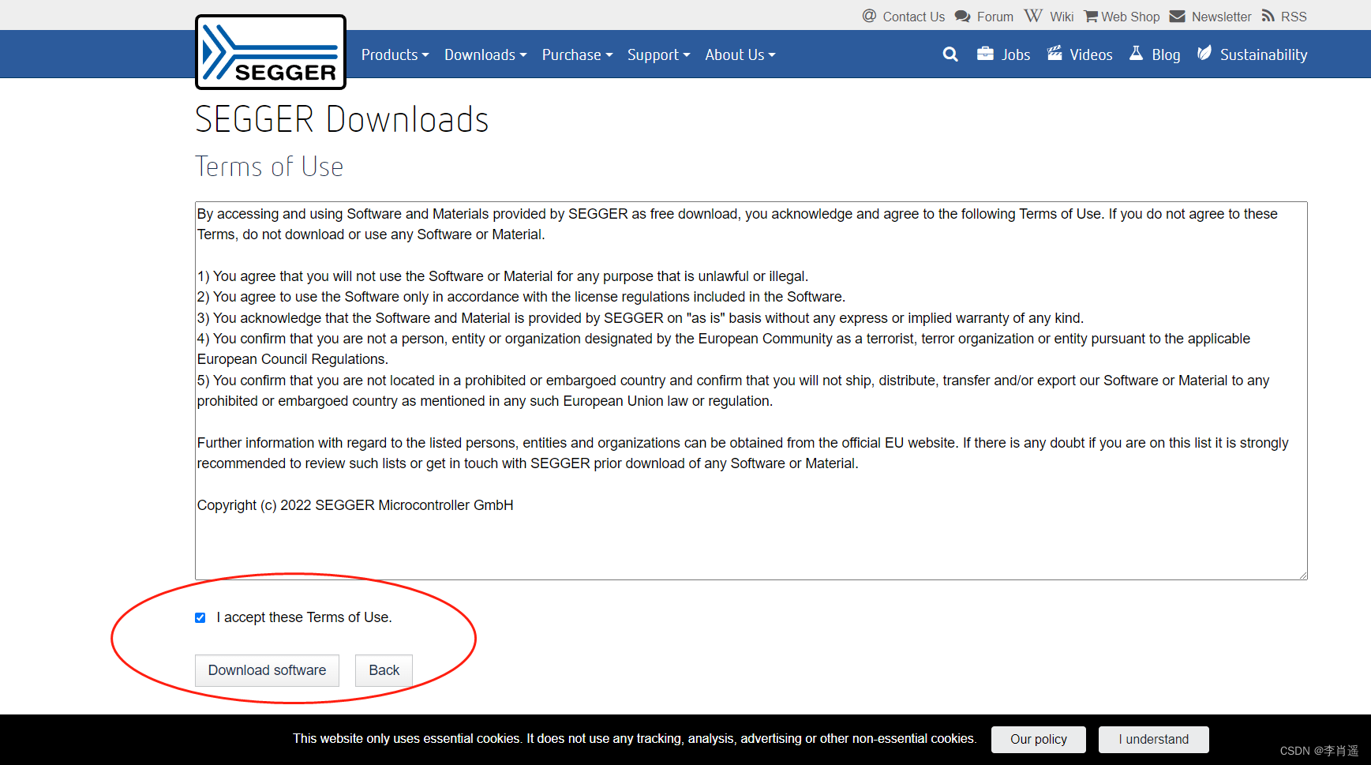Viewport: 1371px width, 765px height.
Task: Click the Wiki W icon
Action: 1033,16
